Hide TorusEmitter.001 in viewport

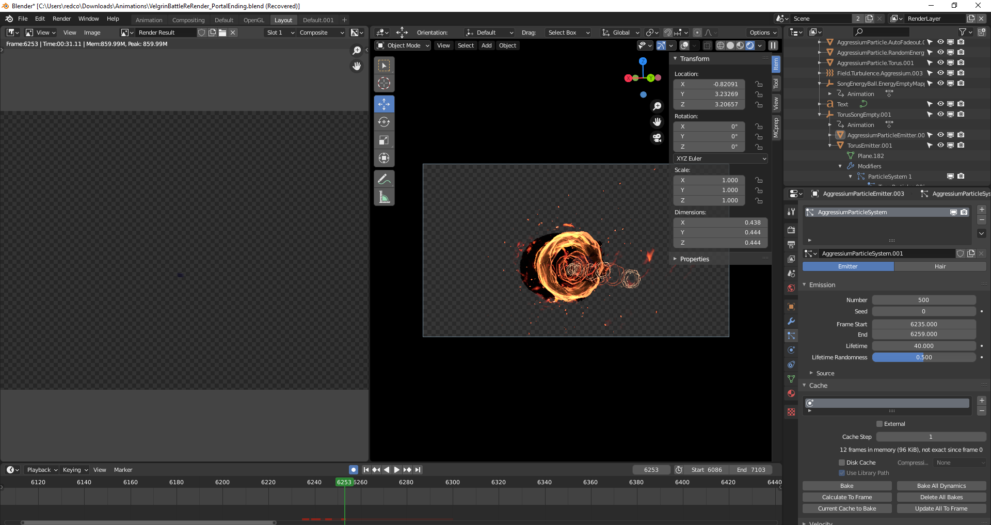pyautogui.click(x=940, y=145)
